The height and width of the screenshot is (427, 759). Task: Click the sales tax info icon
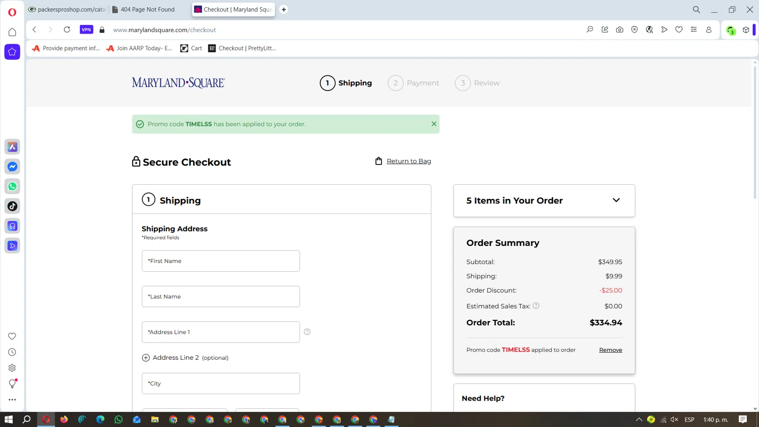tap(536, 306)
